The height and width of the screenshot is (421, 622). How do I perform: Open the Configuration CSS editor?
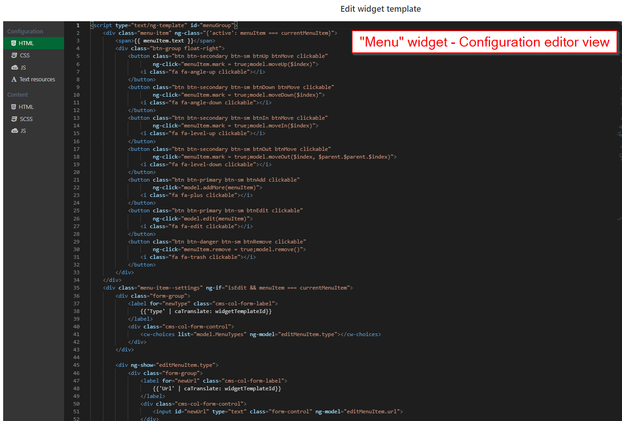pyautogui.click(x=33, y=55)
